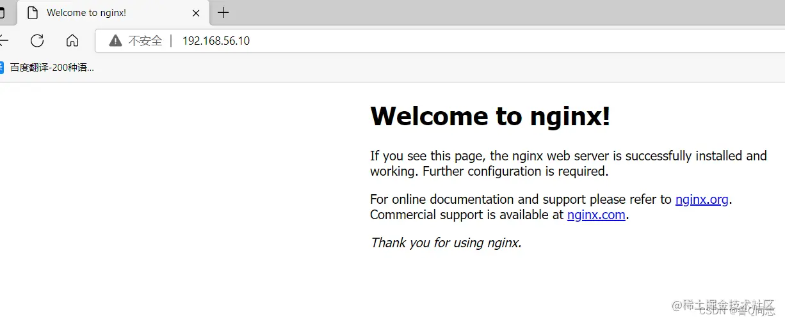Click the 不安全 security label
This screenshot has height=322, width=785.
click(145, 41)
